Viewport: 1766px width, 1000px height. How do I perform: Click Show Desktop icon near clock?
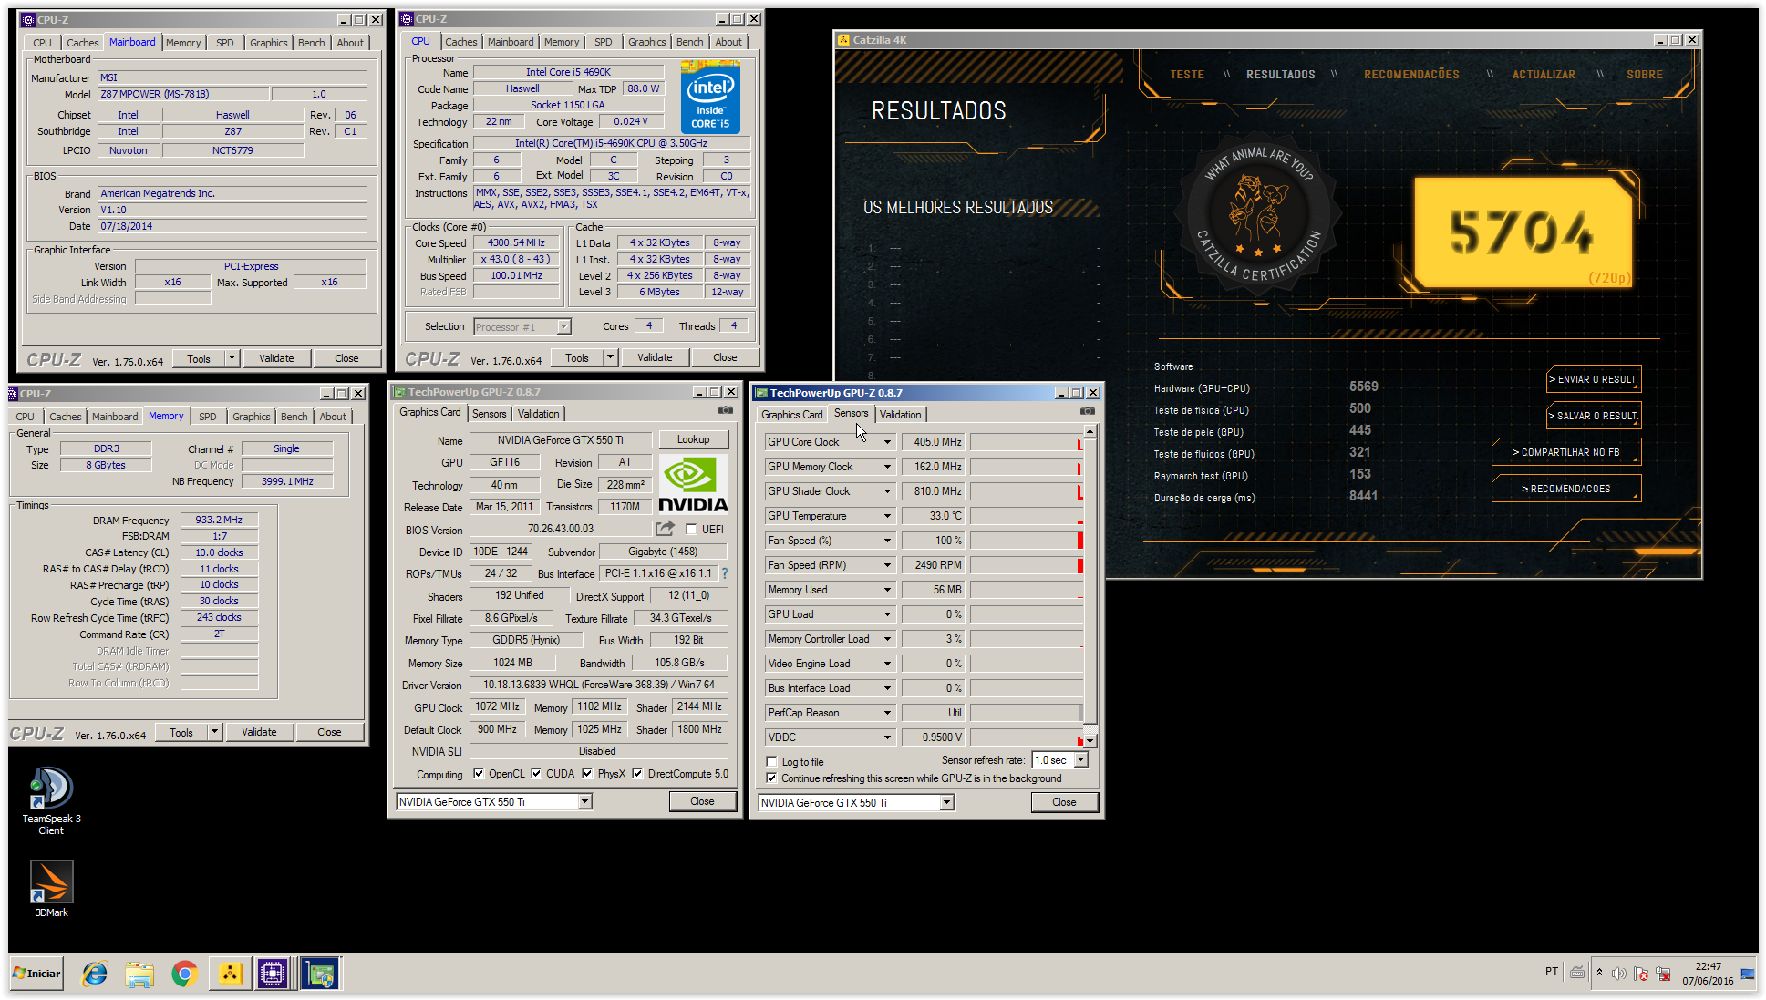click(x=1748, y=974)
